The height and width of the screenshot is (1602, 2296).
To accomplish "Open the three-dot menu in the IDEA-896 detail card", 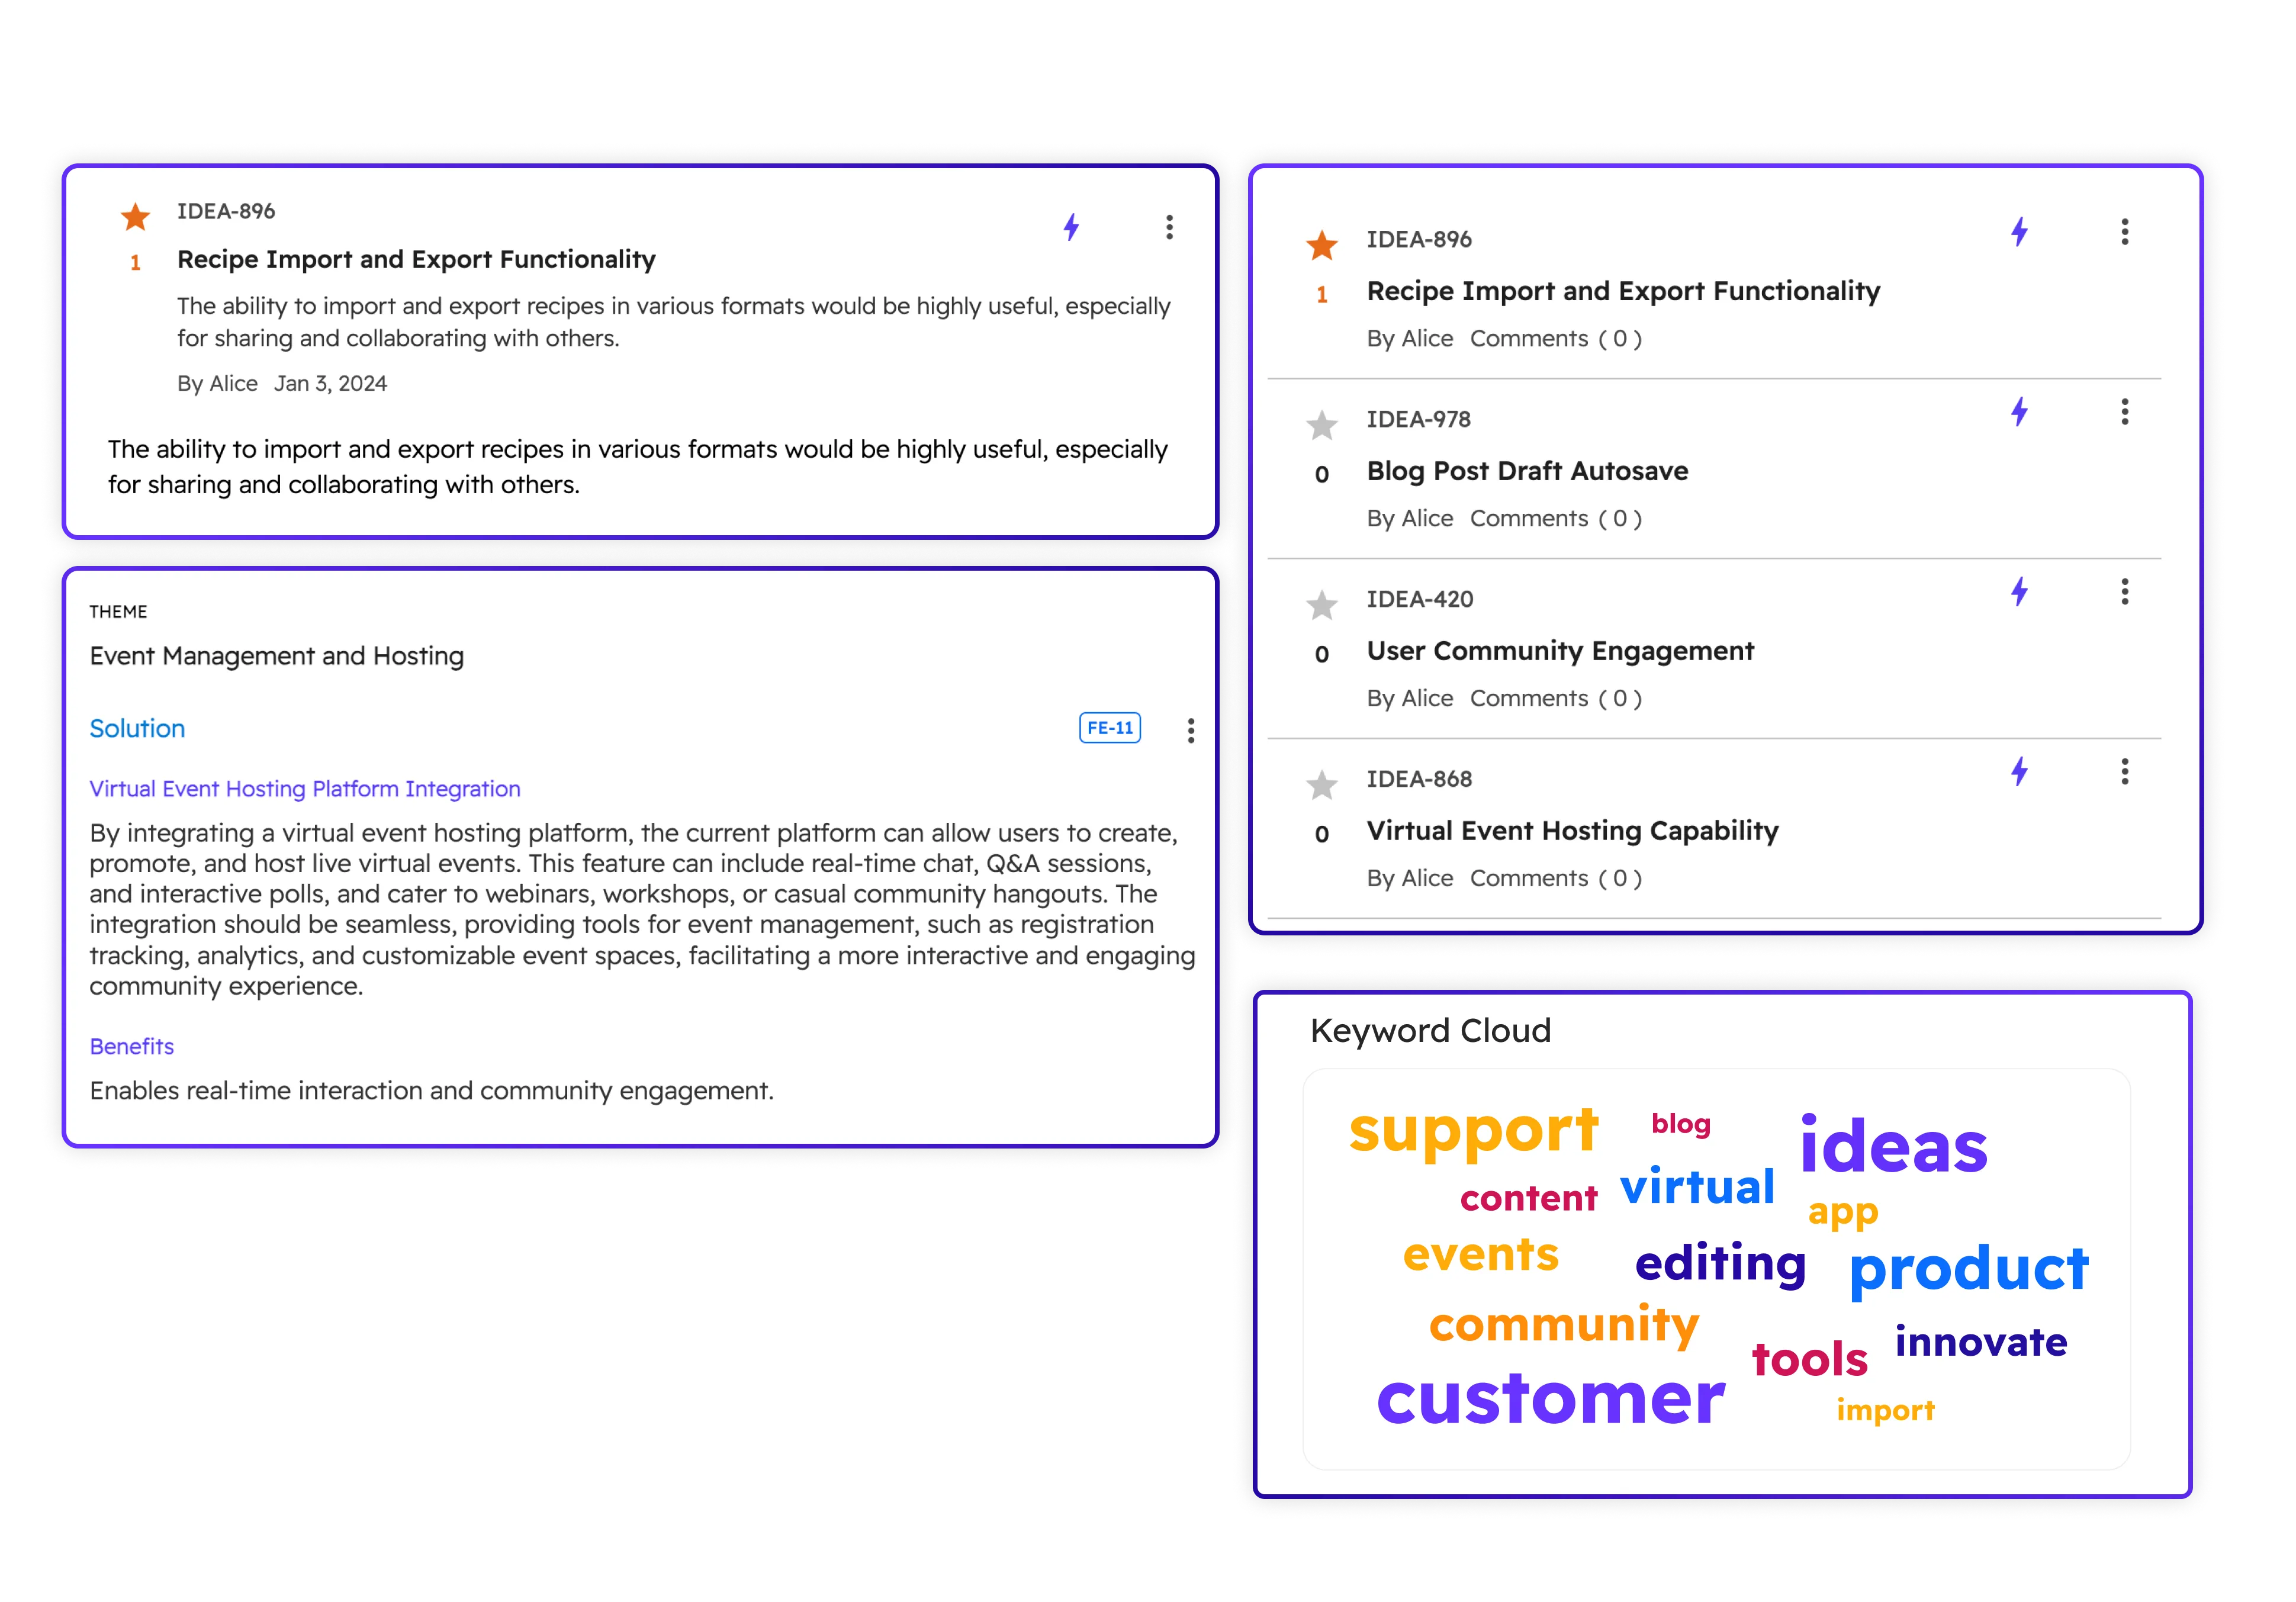I will (x=1169, y=227).
